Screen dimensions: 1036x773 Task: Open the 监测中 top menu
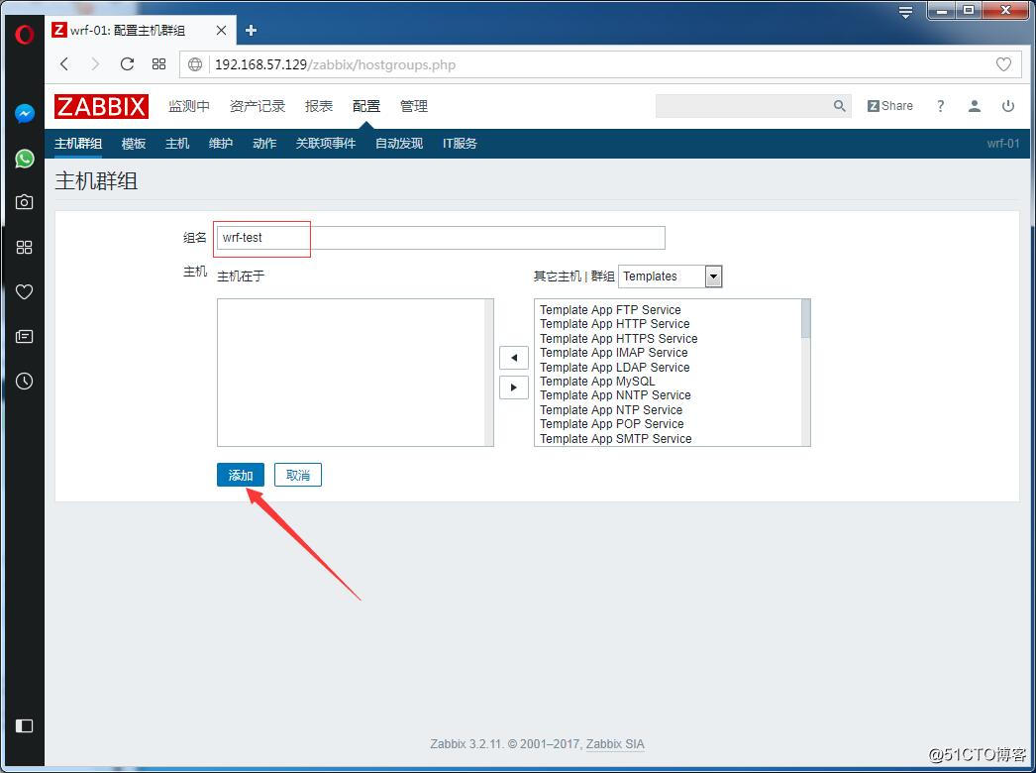[x=189, y=106]
